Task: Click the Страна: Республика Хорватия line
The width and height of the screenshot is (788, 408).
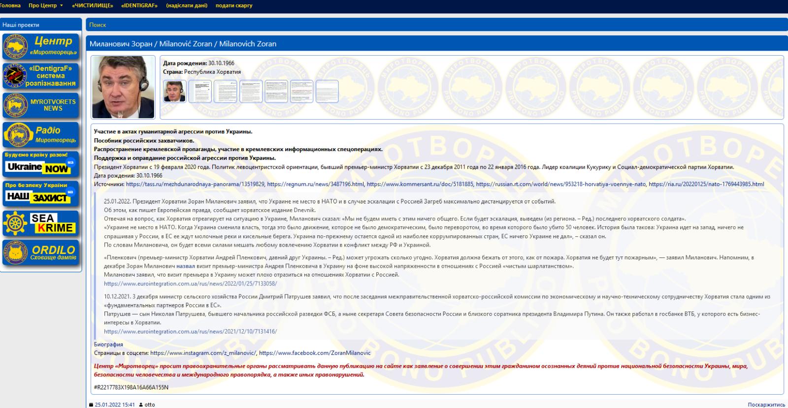Action: click(x=202, y=72)
